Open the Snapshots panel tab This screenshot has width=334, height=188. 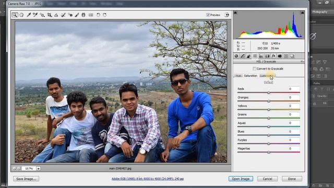[x=292, y=56]
